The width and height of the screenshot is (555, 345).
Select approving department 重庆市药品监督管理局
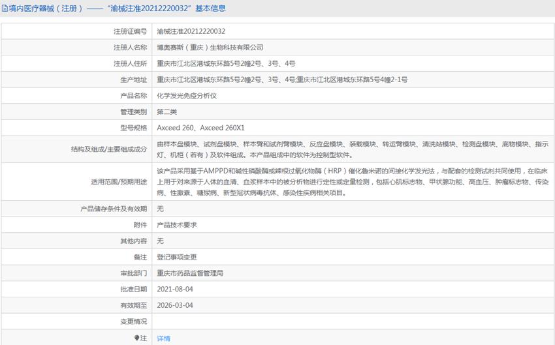coord(190,273)
